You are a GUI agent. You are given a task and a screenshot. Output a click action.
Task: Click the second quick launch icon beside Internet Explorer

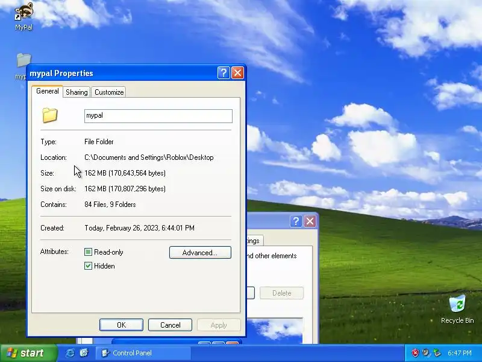pyautogui.click(x=84, y=353)
